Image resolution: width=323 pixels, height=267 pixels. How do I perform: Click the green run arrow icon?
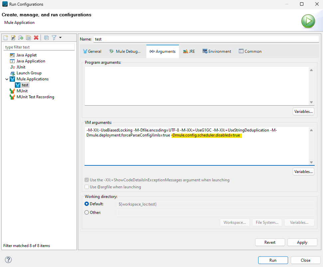click(308, 21)
